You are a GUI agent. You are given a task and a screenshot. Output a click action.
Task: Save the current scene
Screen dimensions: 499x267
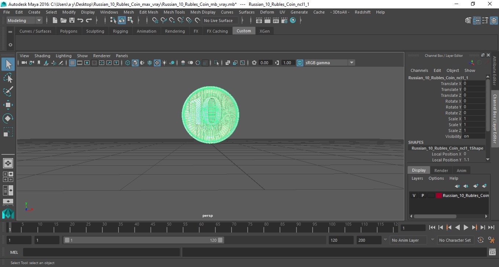(x=72, y=21)
